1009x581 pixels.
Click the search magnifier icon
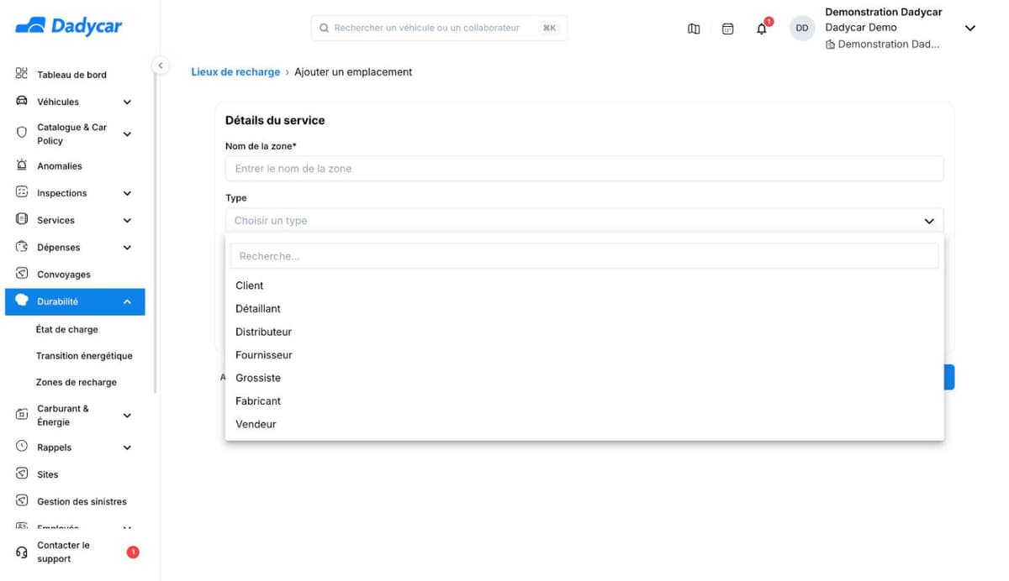click(x=325, y=28)
